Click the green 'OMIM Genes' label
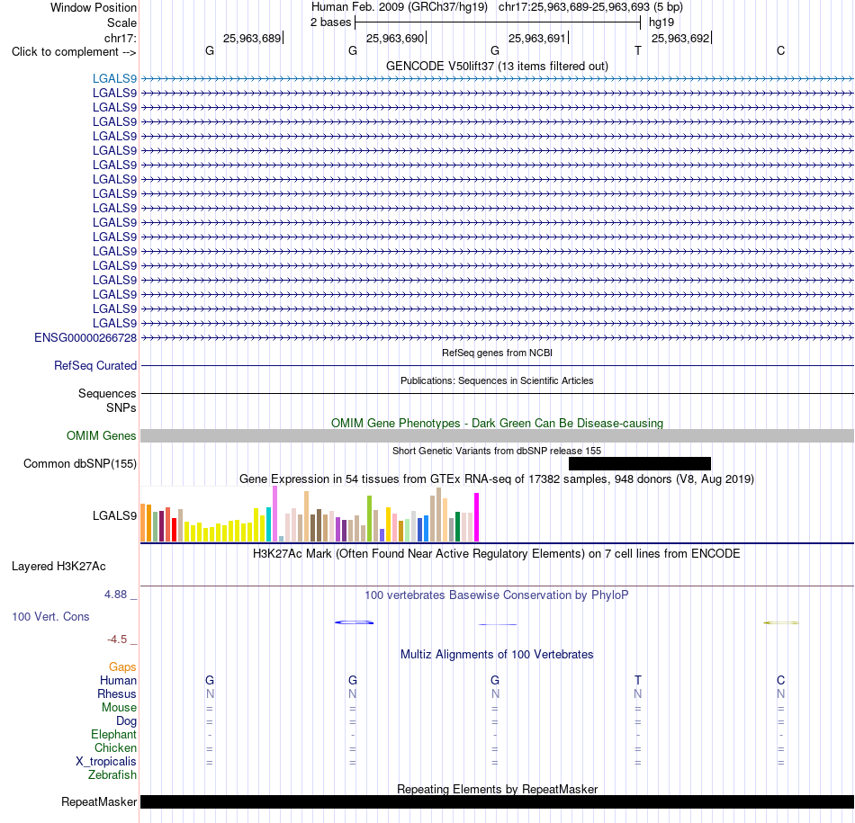Image resolution: width=855 pixels, height=823 pixels. tap(101, 436)
